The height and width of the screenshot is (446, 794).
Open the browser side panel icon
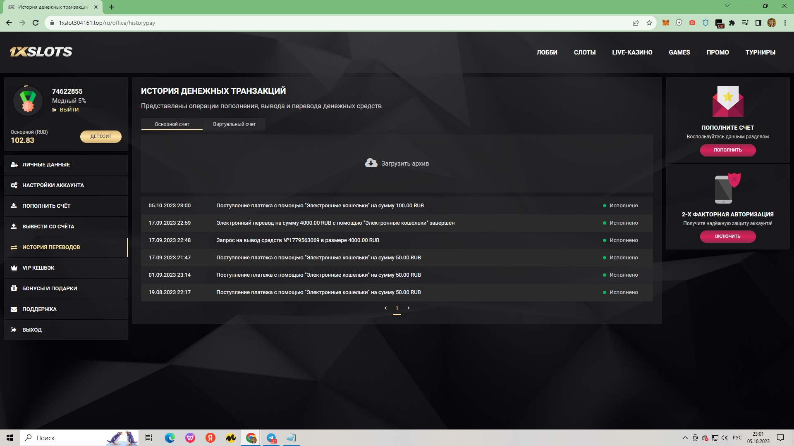(758, 23)
